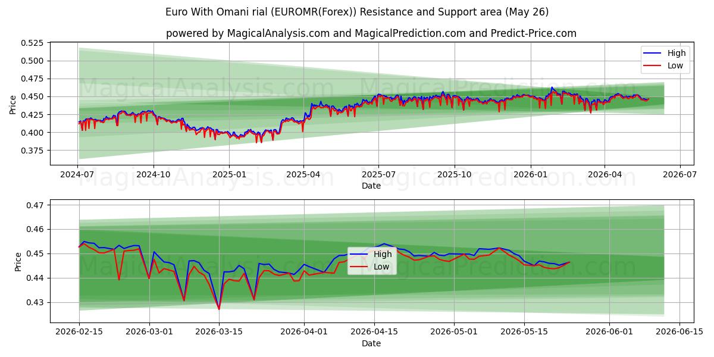Click the bottom chart y-axis label 0.45
The height and width of the screenshot is (357, 714).
[35, 254]
